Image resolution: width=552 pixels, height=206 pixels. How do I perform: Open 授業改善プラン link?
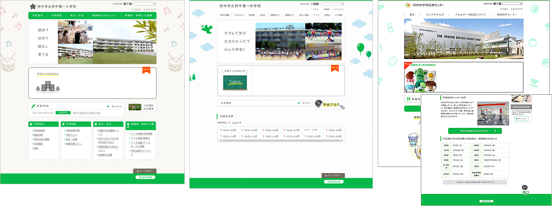pyautogui.click(x=74, y=144)
